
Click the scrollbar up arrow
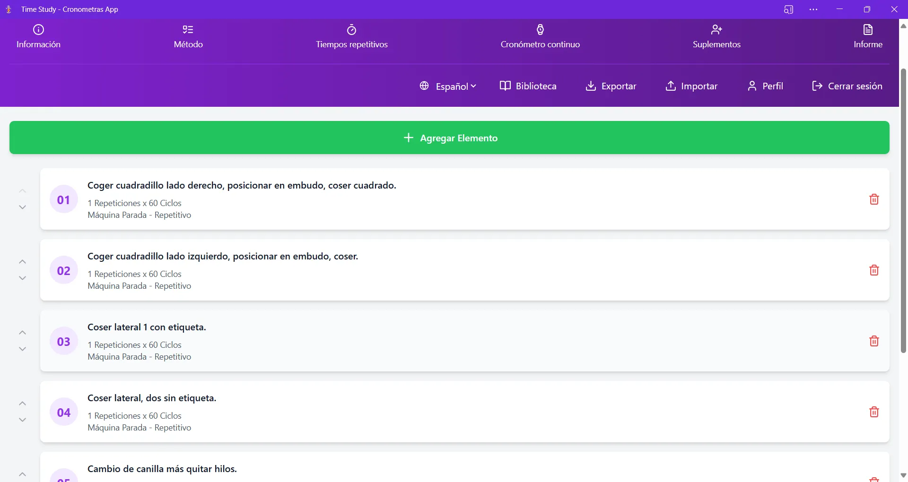(x=903, y=26)
